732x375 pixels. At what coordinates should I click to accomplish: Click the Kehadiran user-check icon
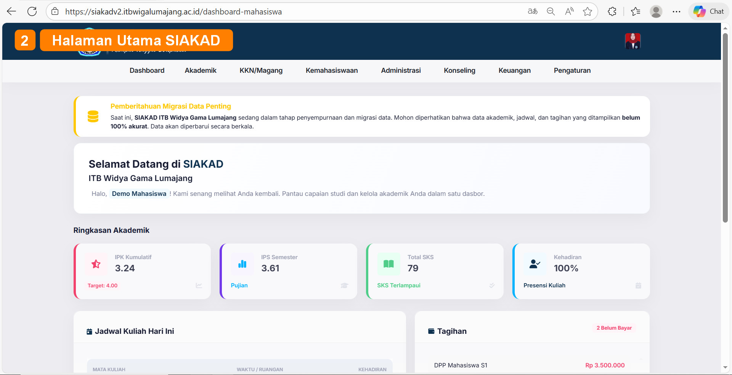(535, 264)
